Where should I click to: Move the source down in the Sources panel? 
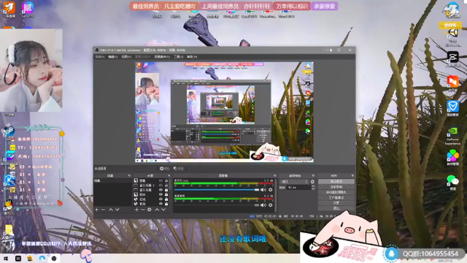point(163,210)
